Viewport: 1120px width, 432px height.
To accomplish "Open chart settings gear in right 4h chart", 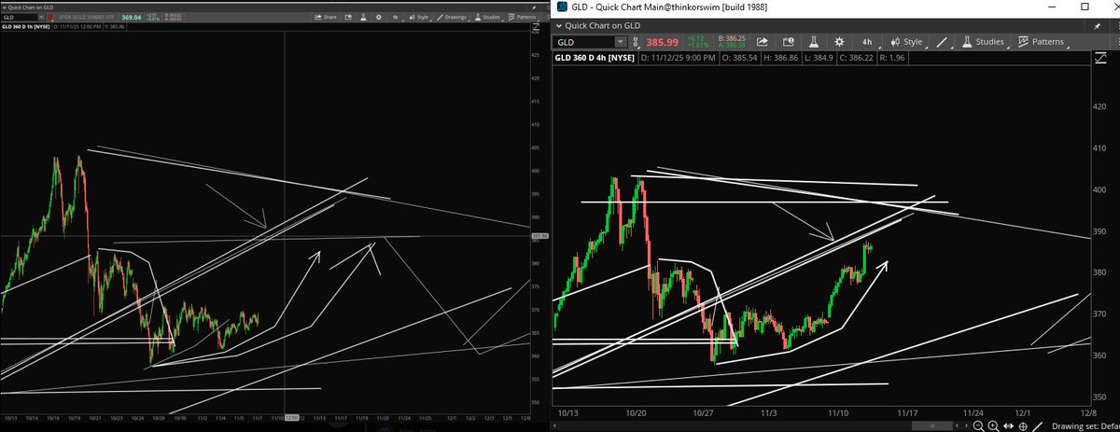I will (839, 42).
